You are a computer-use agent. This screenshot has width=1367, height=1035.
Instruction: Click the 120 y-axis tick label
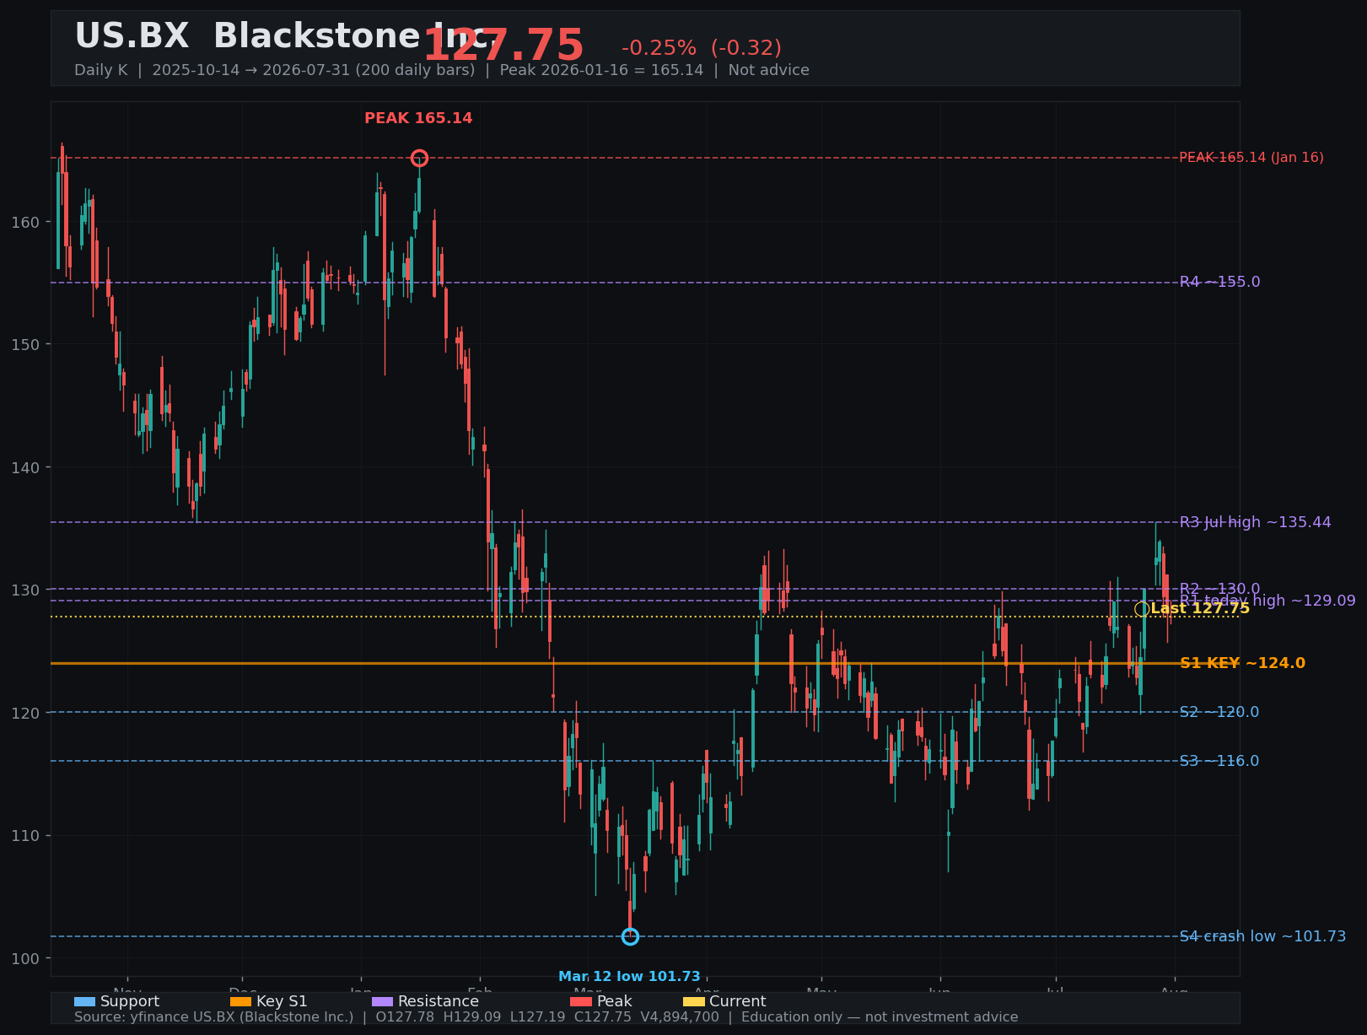tap(25, 713)
